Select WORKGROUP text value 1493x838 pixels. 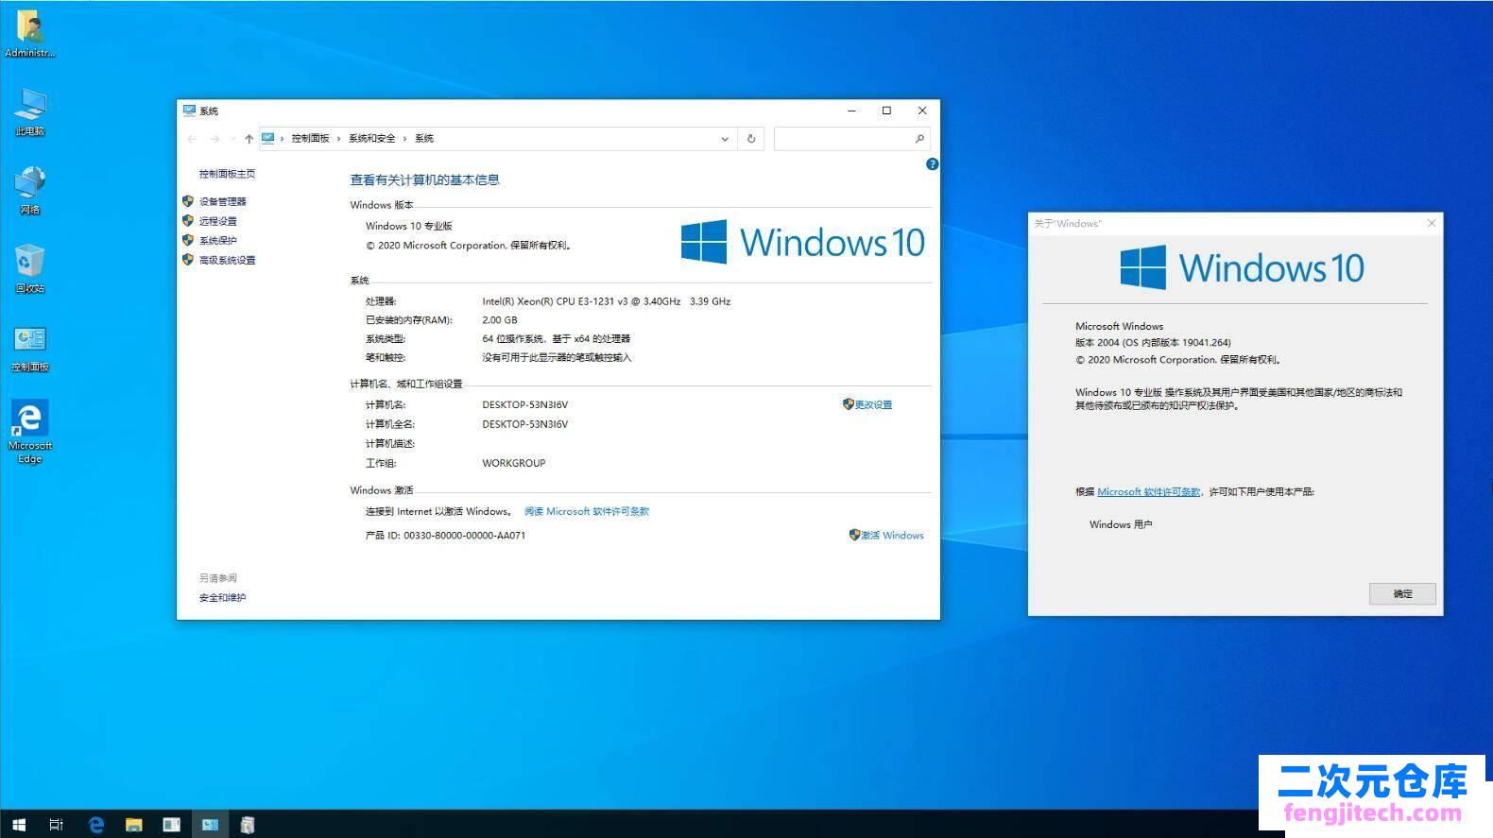point(514,463)
